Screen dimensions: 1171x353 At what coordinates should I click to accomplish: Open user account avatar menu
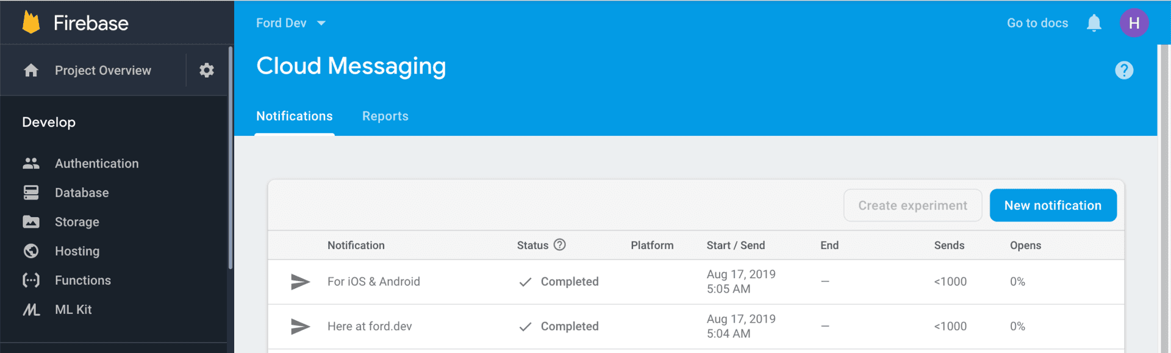click(1134, 23)
